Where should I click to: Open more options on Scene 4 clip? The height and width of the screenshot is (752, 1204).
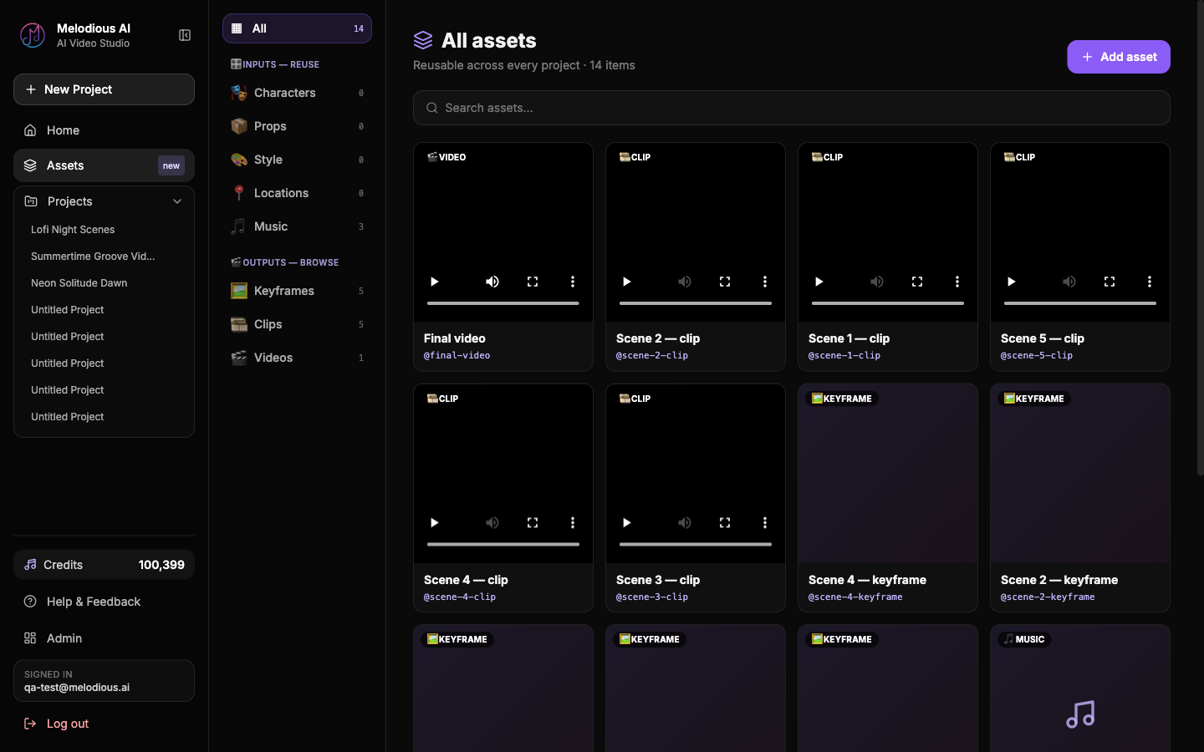coord(573,523)
